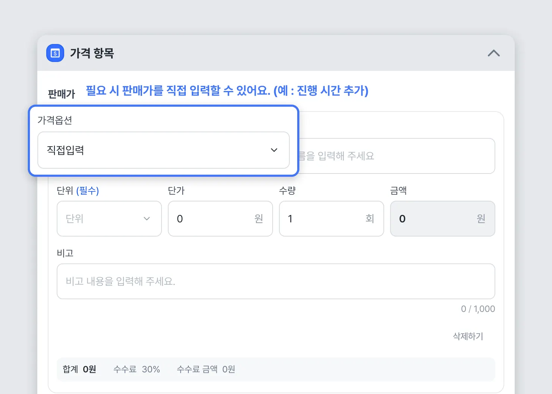552x394 pixels.
Task: Click the 가격 항목 header title
Action: [92, 53]
